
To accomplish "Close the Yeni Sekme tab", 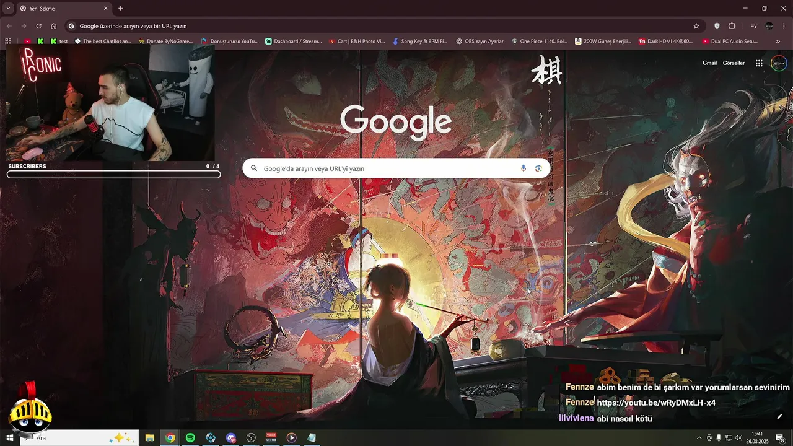I will coord(105,9).
